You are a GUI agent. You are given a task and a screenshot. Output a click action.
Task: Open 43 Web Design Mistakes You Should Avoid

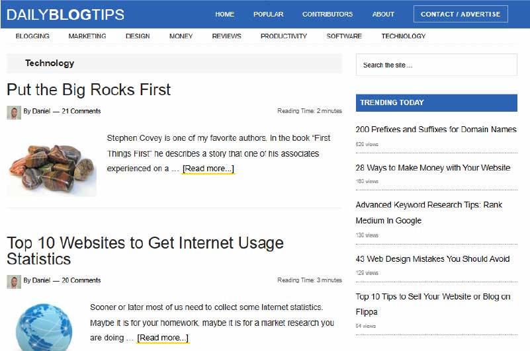[433, 258]
